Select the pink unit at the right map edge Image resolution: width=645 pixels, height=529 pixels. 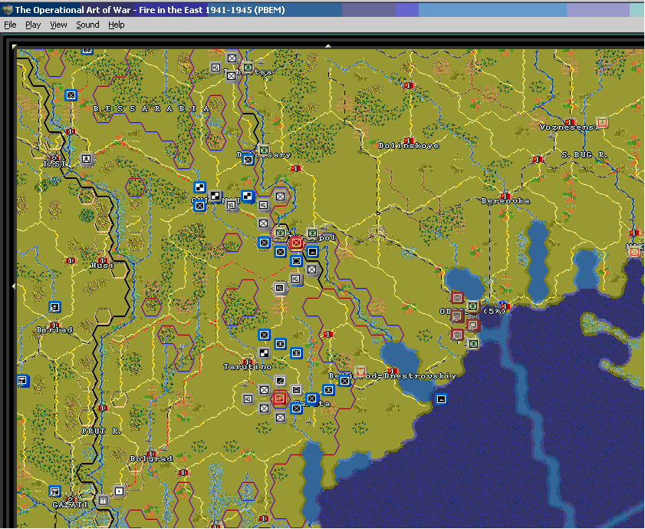coord(635,251)
